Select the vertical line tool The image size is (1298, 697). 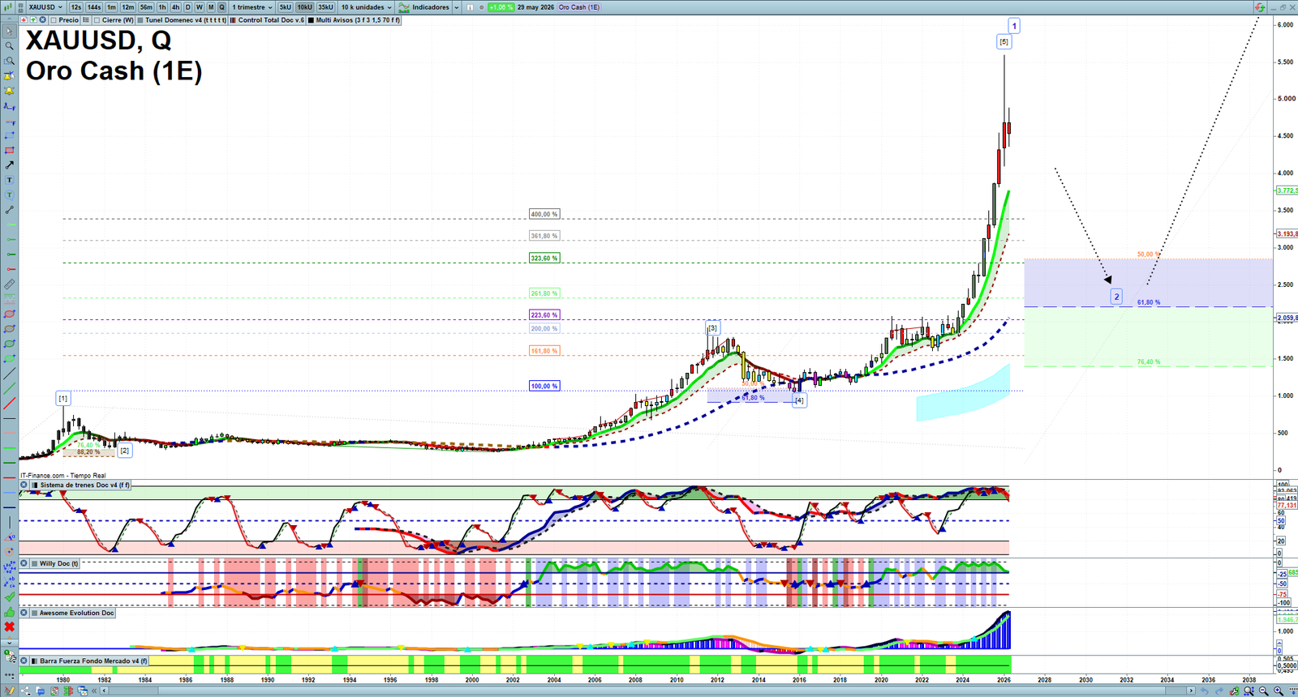10,522
